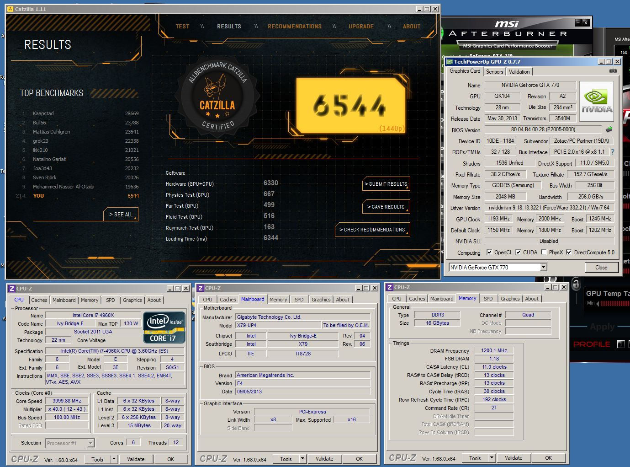Open the ABOUT section in Catzilla
The image size is (630, 467).
tap(412, 27)
